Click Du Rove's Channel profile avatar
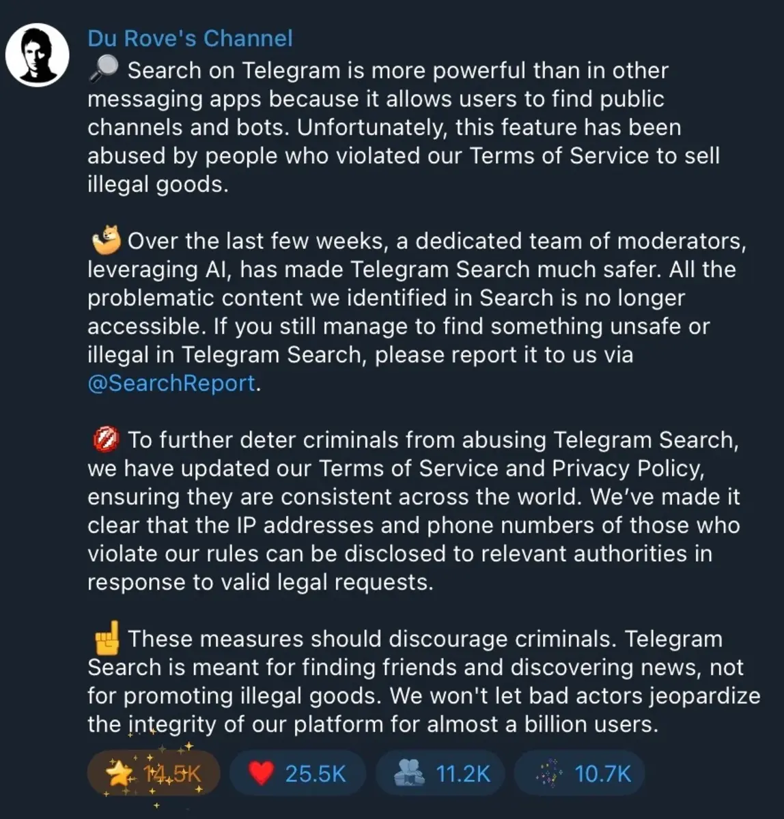 pyautogui.click(x=38, y=55)
